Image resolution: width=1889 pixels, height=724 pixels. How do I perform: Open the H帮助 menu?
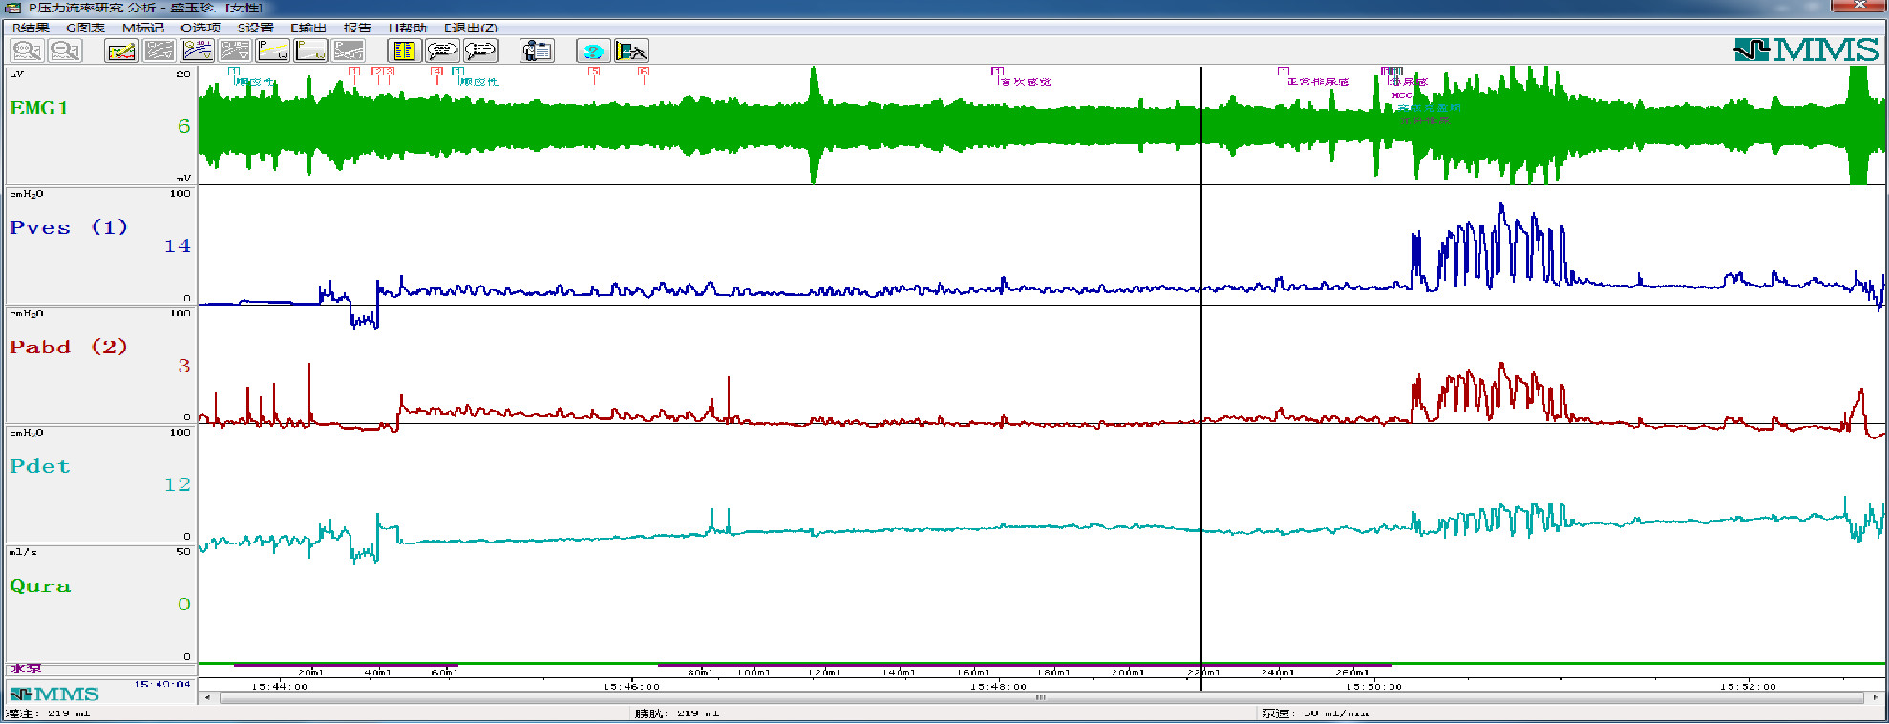[x=408, y=28]
